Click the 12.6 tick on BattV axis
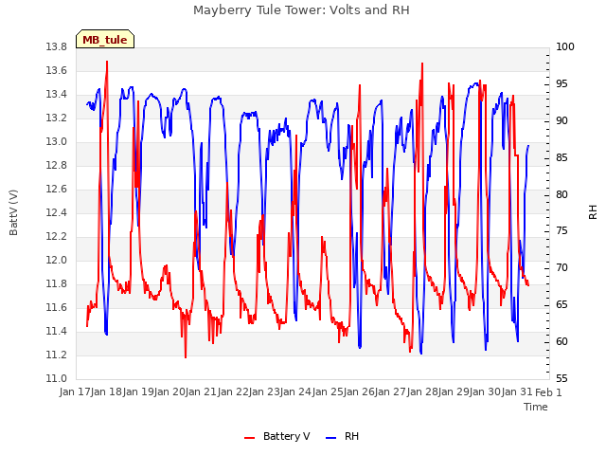606x455 pixels. (x=57, y=190)
